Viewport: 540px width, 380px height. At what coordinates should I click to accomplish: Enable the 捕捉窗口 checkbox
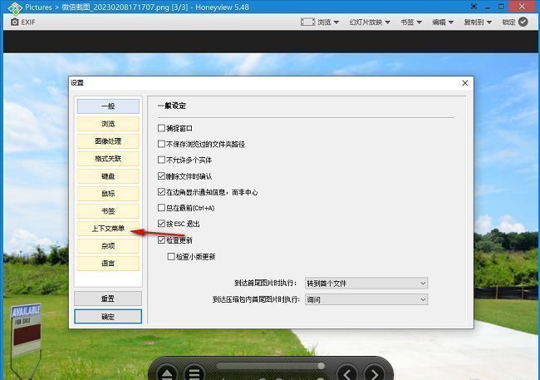[x=161, y=128]
